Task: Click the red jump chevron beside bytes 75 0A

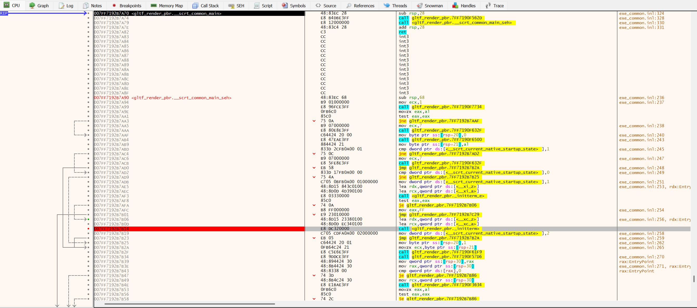Action: 314,121
